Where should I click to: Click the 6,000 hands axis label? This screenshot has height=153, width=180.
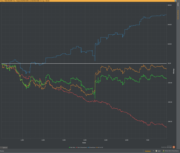click(127, 140)
